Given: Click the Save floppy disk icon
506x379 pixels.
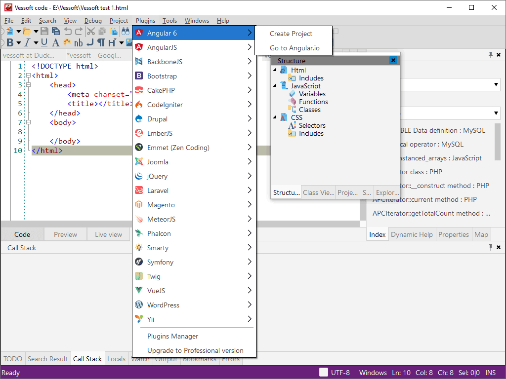Looking at the screenshot, I should [x=44, y=31].
